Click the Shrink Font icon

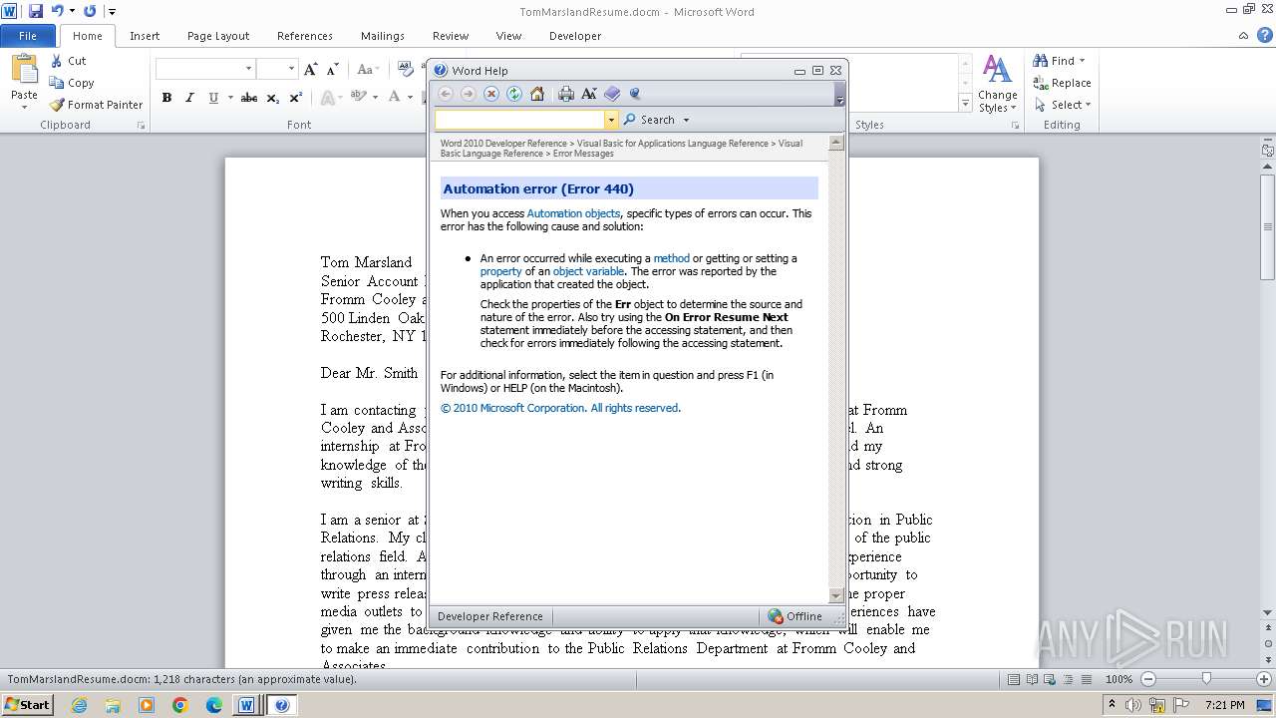point(331,69)
